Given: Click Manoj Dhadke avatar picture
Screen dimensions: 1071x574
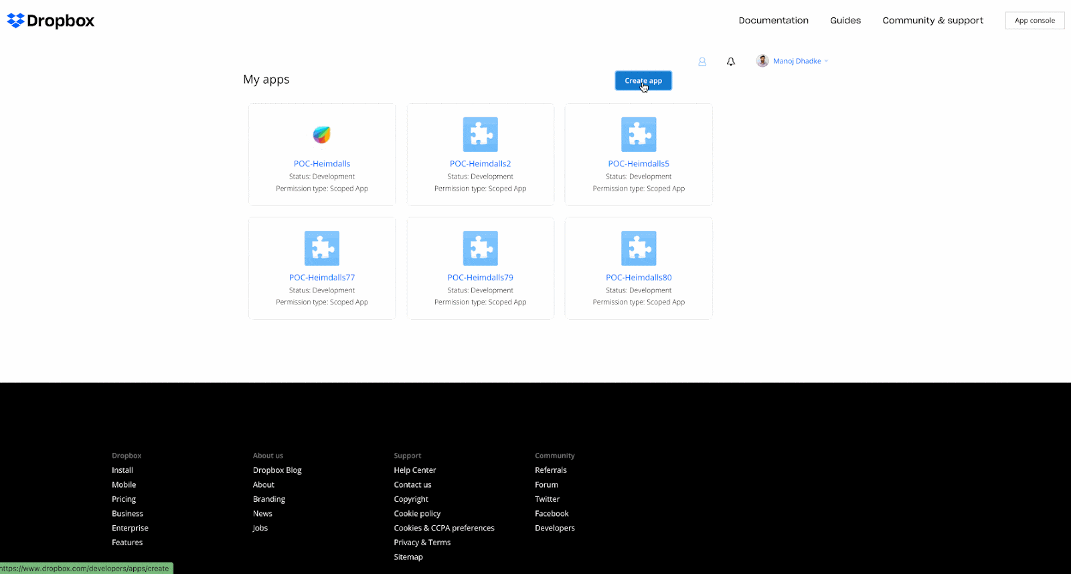Looking at the screenshot, I should (762, 61).
